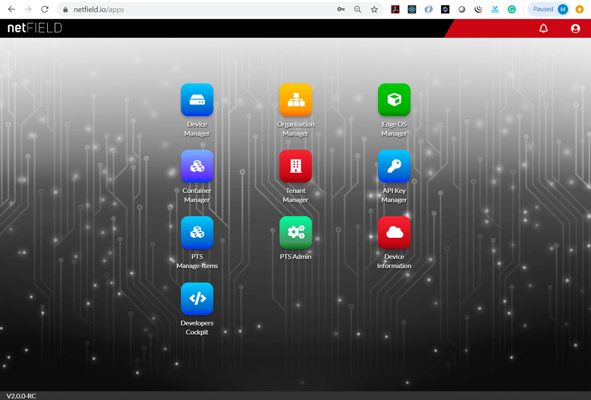Open the Device Manager app
The width and height of the screenshot is (591, 400).
[197, 100]
